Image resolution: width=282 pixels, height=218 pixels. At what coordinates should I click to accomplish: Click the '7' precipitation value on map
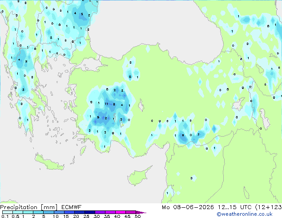[x=198, y=134]
